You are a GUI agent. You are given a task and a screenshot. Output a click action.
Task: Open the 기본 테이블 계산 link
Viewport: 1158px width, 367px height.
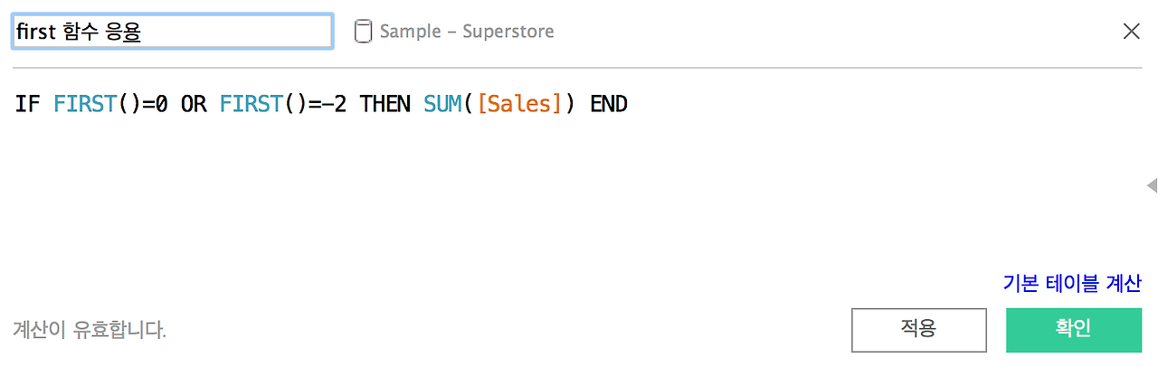pos(1072,283)
